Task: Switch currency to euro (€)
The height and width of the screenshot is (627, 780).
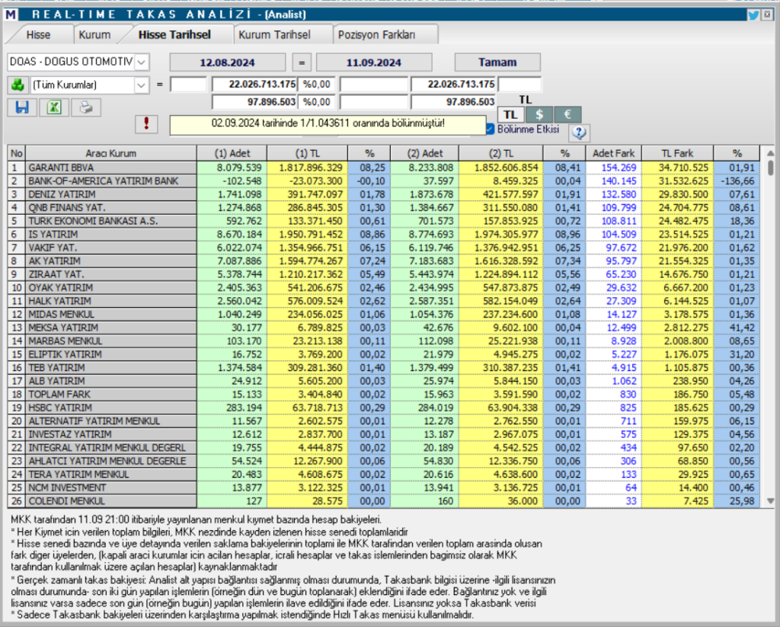Action: click(567, 114)
